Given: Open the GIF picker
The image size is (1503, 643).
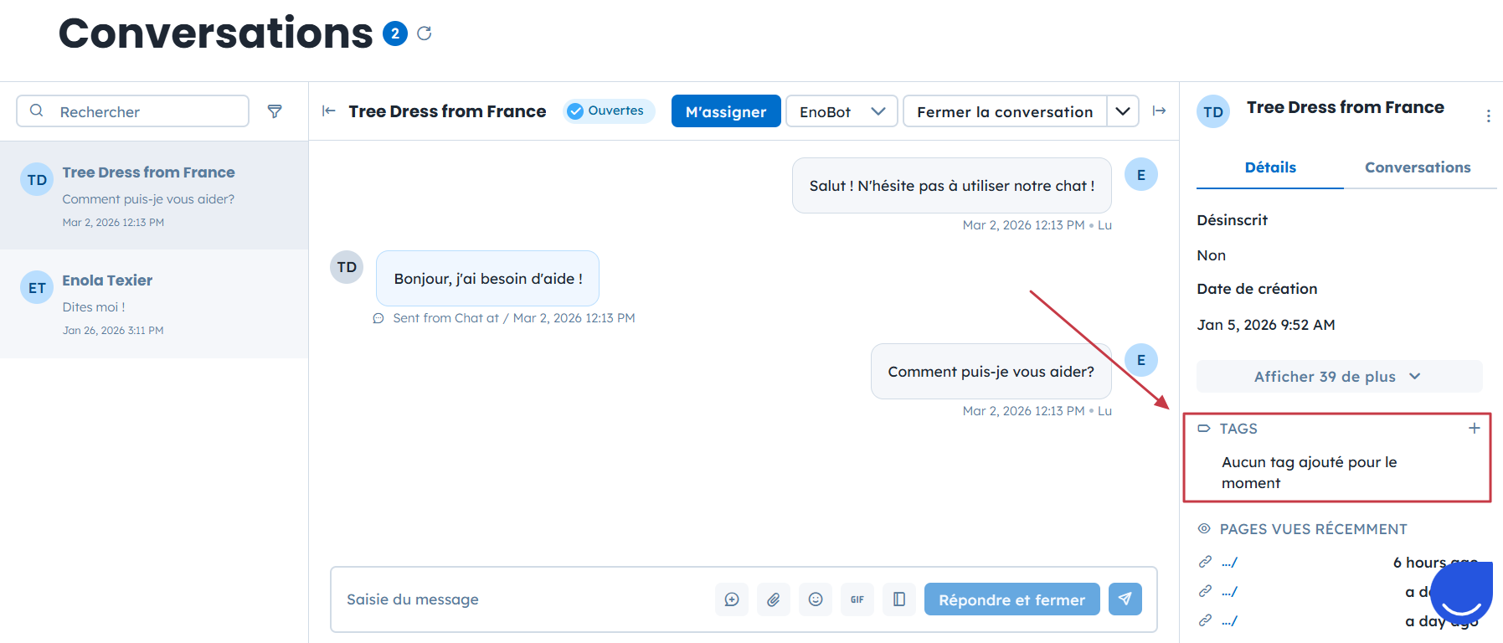Looking at the screenshot, I should click(x=857, y=599).
